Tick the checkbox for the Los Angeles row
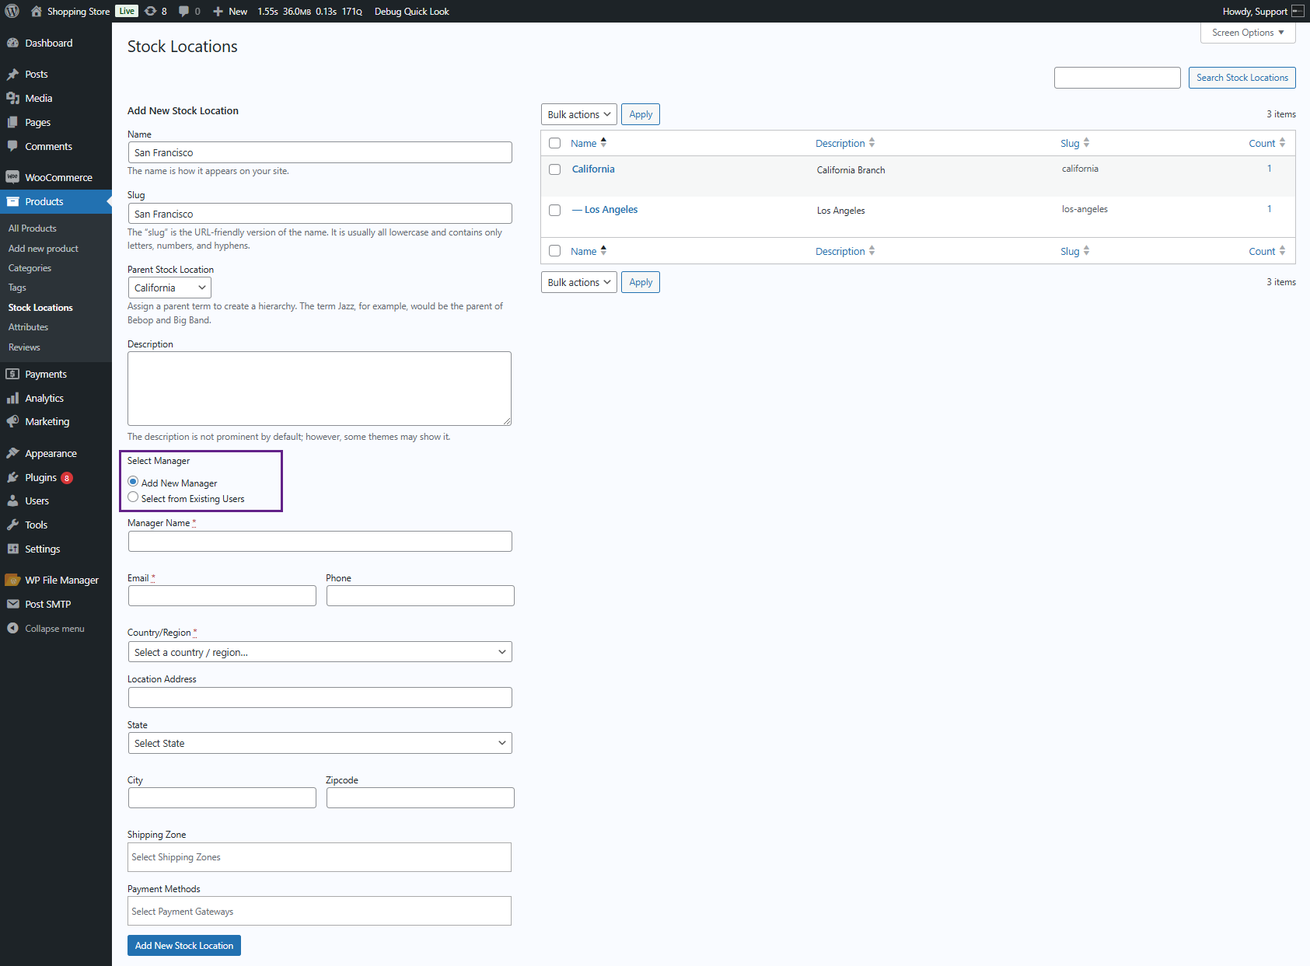Screen dimensions: 1310x966 [x=554, y=210]
